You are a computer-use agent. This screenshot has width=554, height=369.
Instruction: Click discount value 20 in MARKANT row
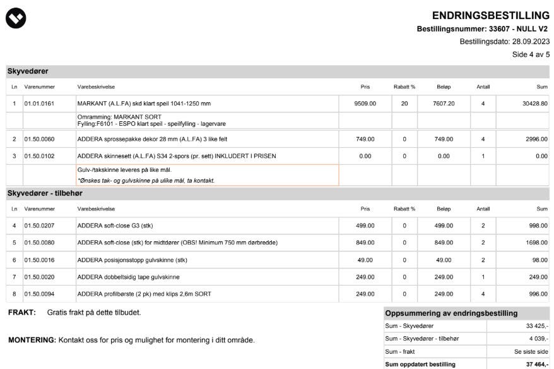click(x=404, y=104)
